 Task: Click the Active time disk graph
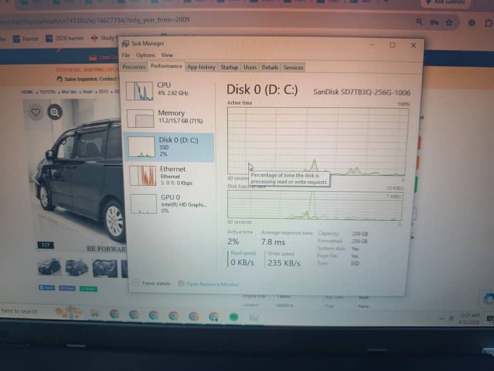coord(317,141)
